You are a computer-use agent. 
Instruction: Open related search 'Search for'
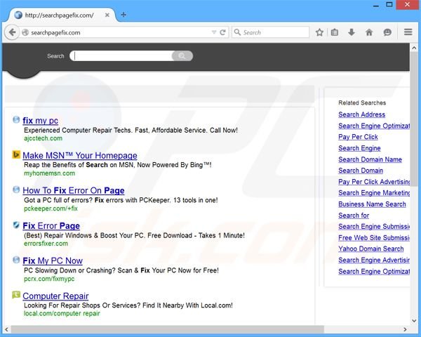354,216
